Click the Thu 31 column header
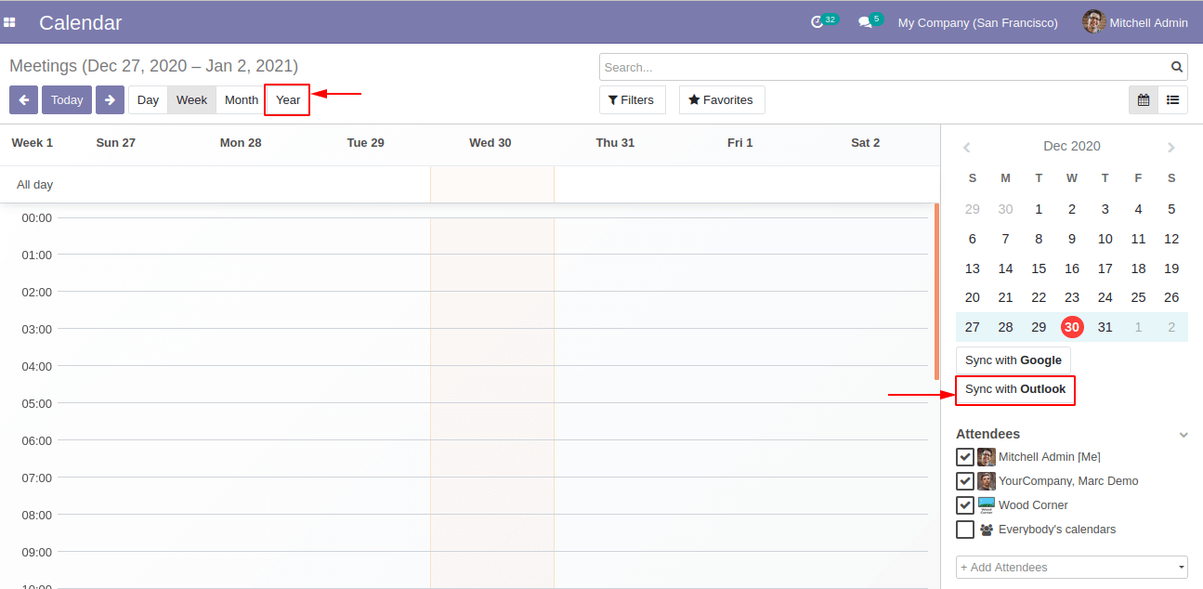The image size is (1203, 589). point(615,143)
